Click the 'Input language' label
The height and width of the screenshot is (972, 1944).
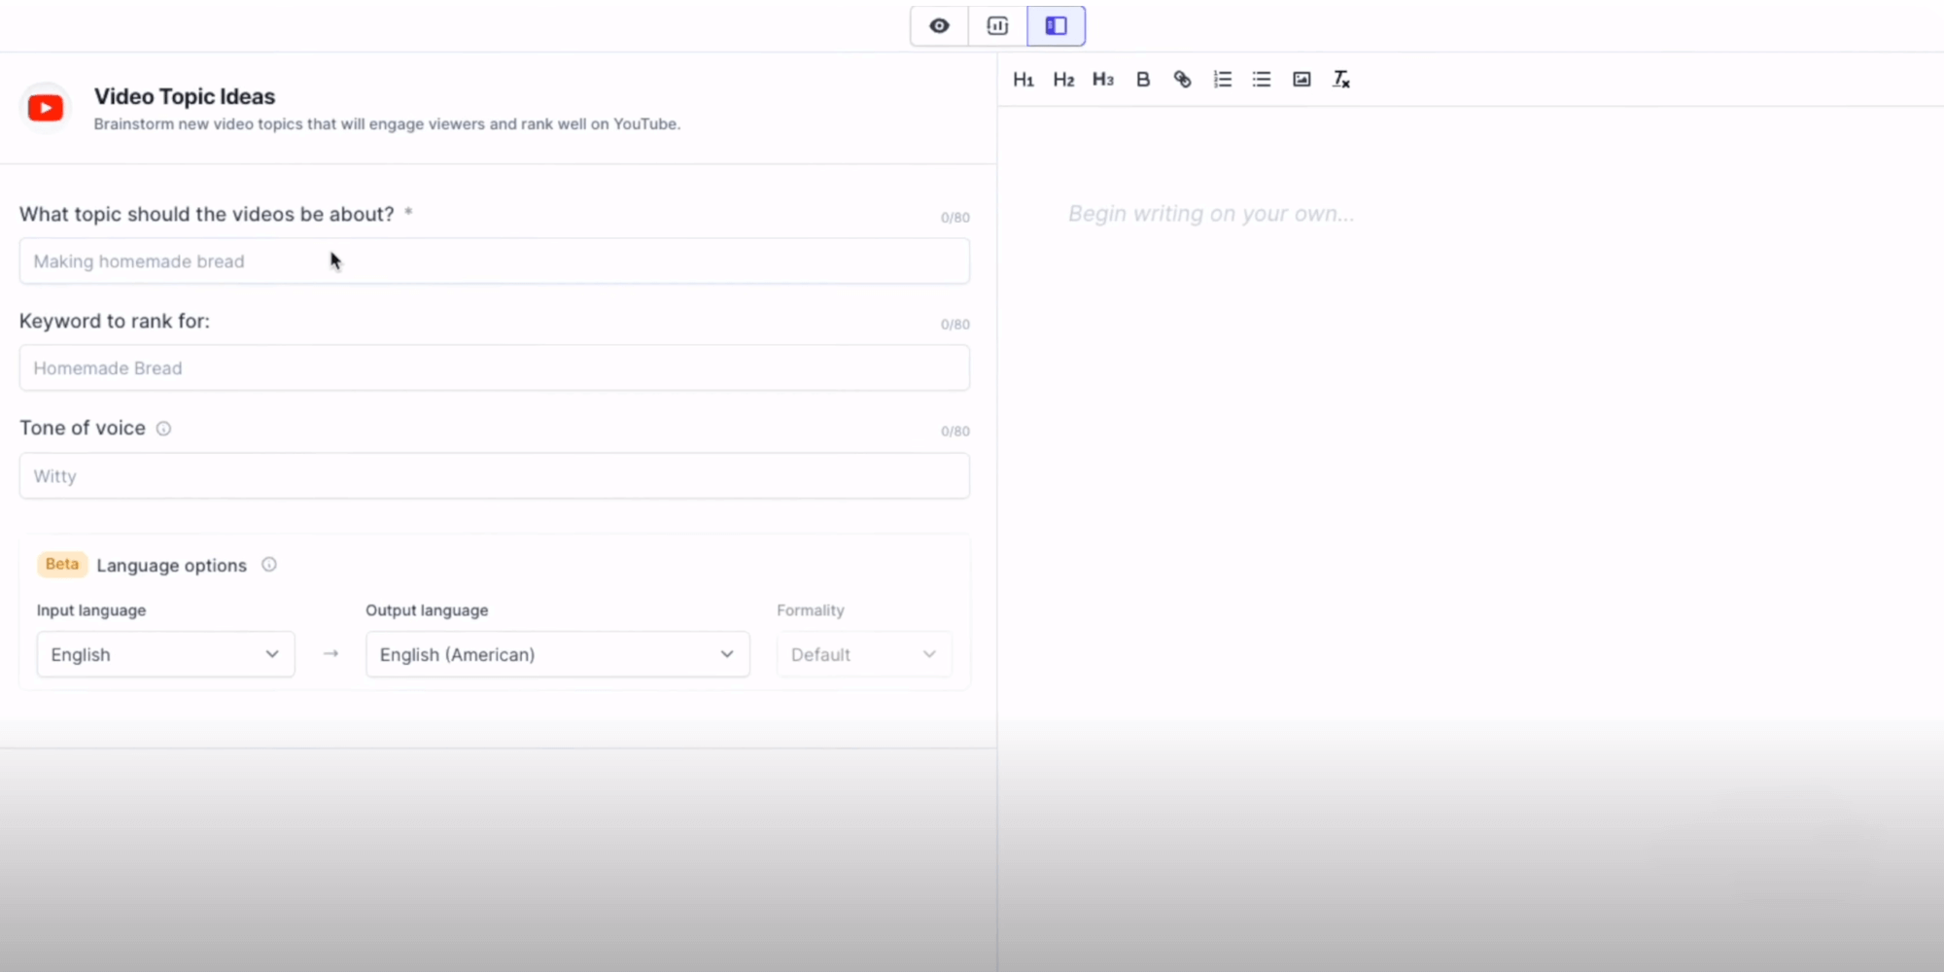pyautogui.click(x=91, y=610)
